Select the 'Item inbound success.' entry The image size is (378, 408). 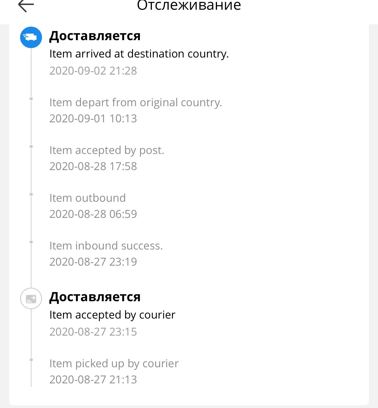[x=106, y=246]
